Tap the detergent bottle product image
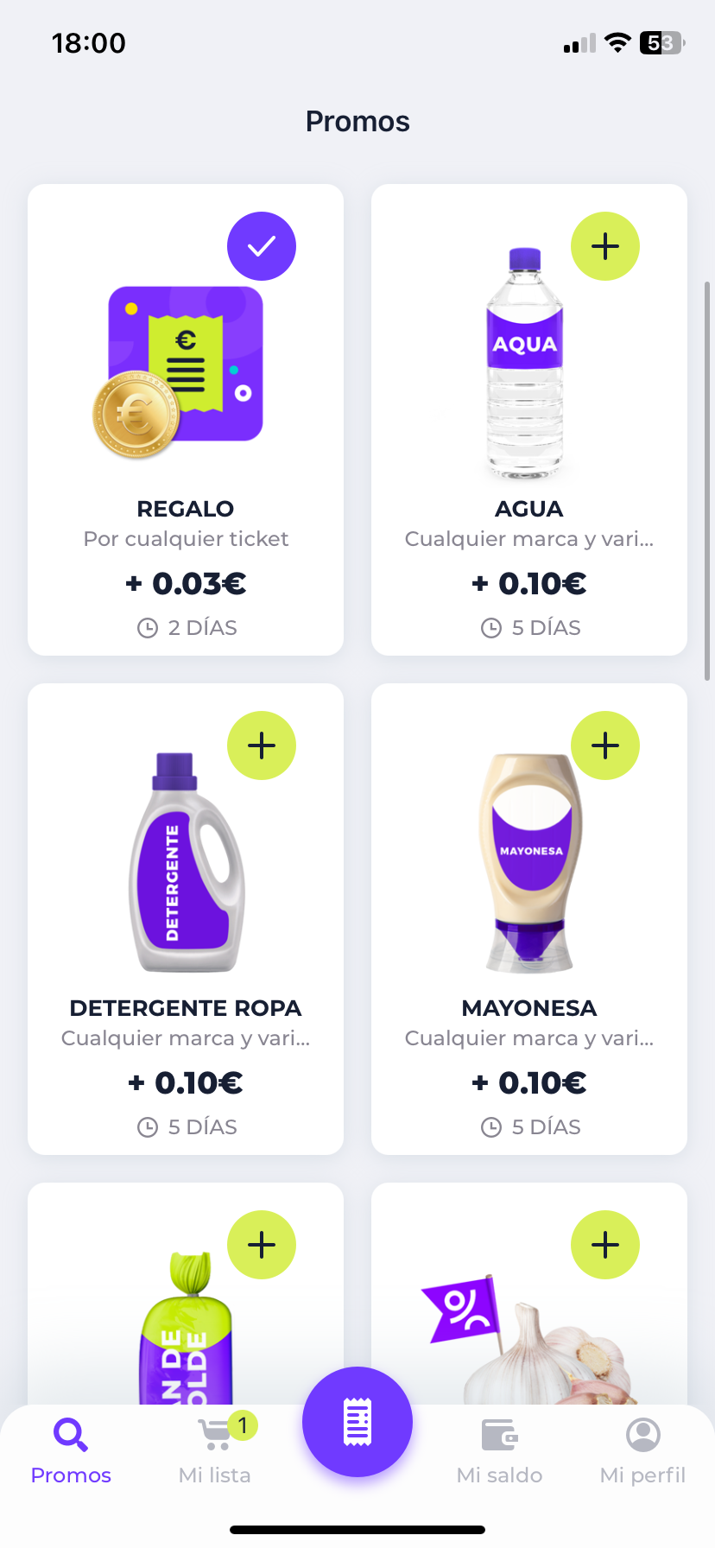Image resolution: width=715 pixels, height=1548 pixels. point(186,864)
